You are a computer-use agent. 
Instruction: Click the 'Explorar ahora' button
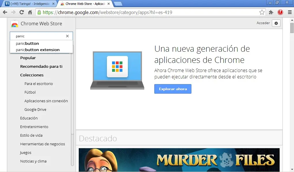(x=173, y=89)
